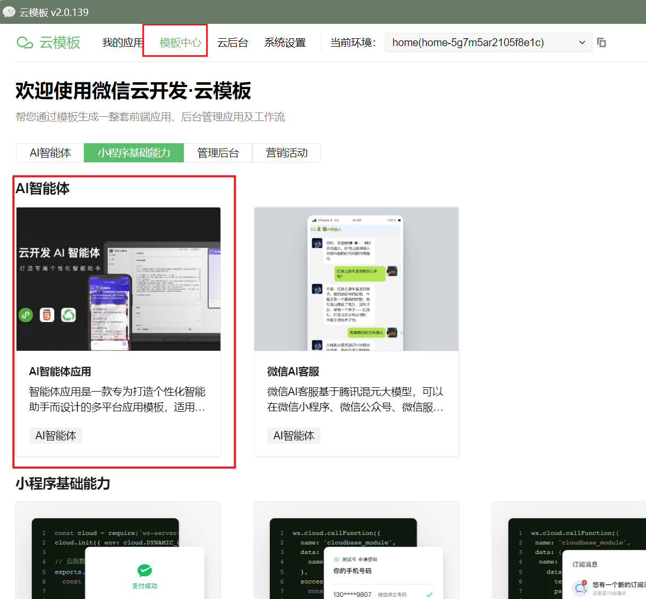646x599 pixels.
Task: Click AI智能体 tag on 微信AI客服 card
Action: (x=294, y=436)
